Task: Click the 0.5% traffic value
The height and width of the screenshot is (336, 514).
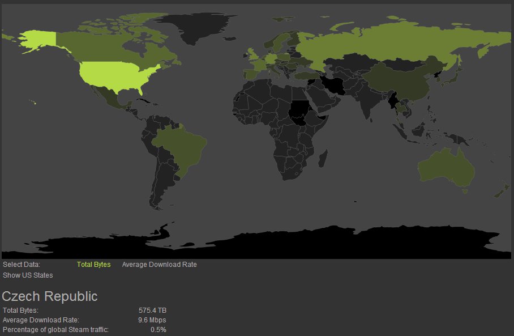Action: (159, 330)
